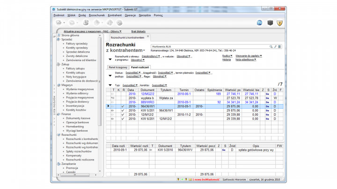Viewport: 337px width, 189px height.
Task: Click the globe icon in the top toolbar
Action: click(259, 22)
